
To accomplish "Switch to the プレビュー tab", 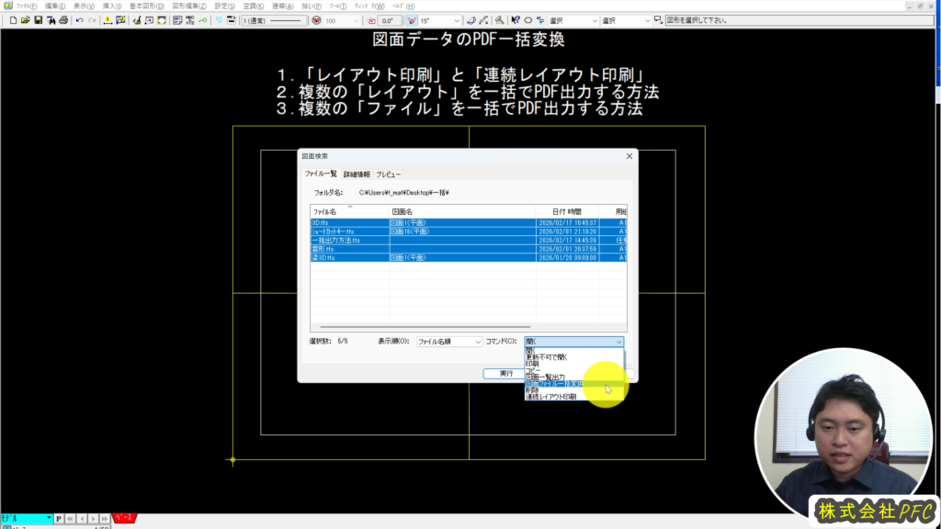I will tap(388, 174).
